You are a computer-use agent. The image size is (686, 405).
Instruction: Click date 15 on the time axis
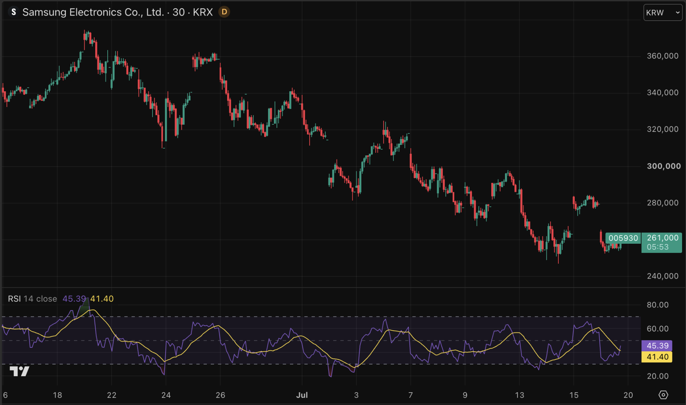574,395
